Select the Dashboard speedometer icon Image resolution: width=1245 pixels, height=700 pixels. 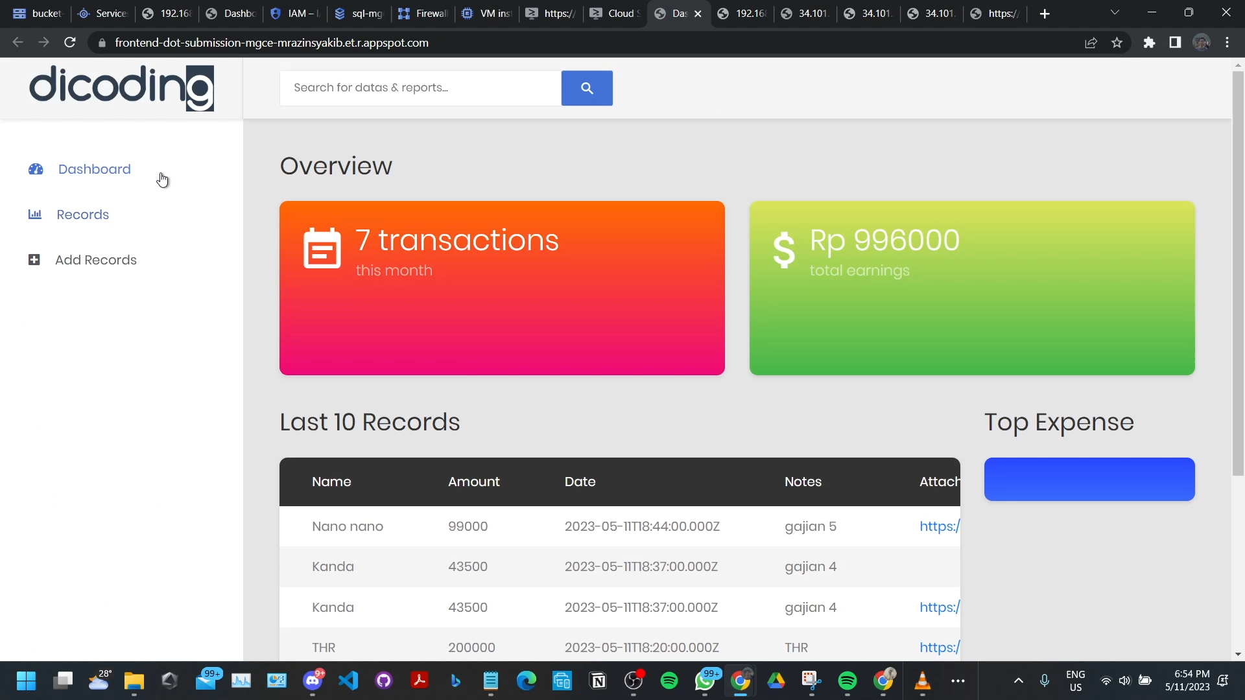pos(36,169)
